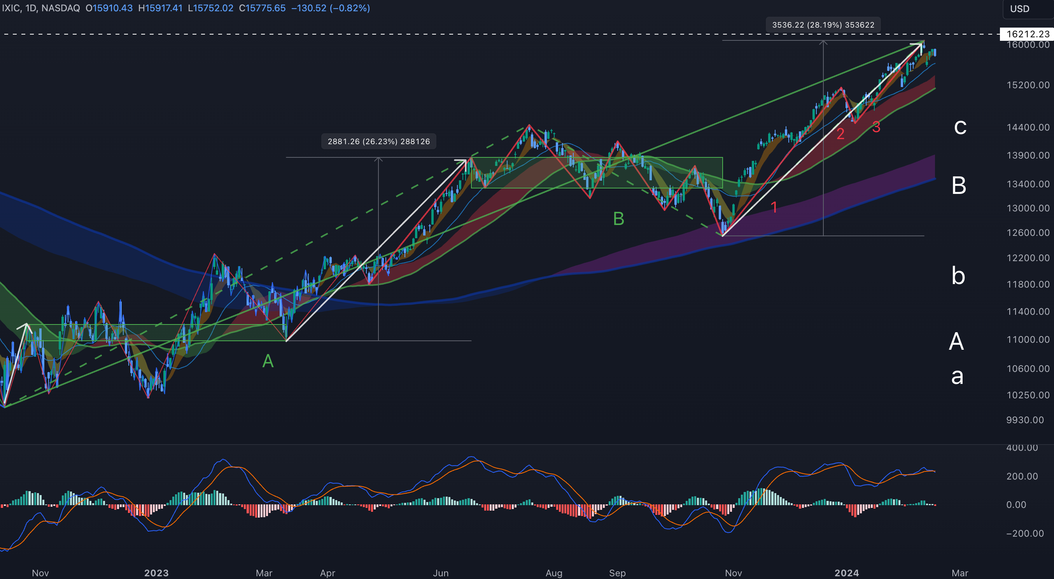The image size is (1054, 579).
Task: Click the 14400.00 price scale label
Action: (x=1028, y=127)
